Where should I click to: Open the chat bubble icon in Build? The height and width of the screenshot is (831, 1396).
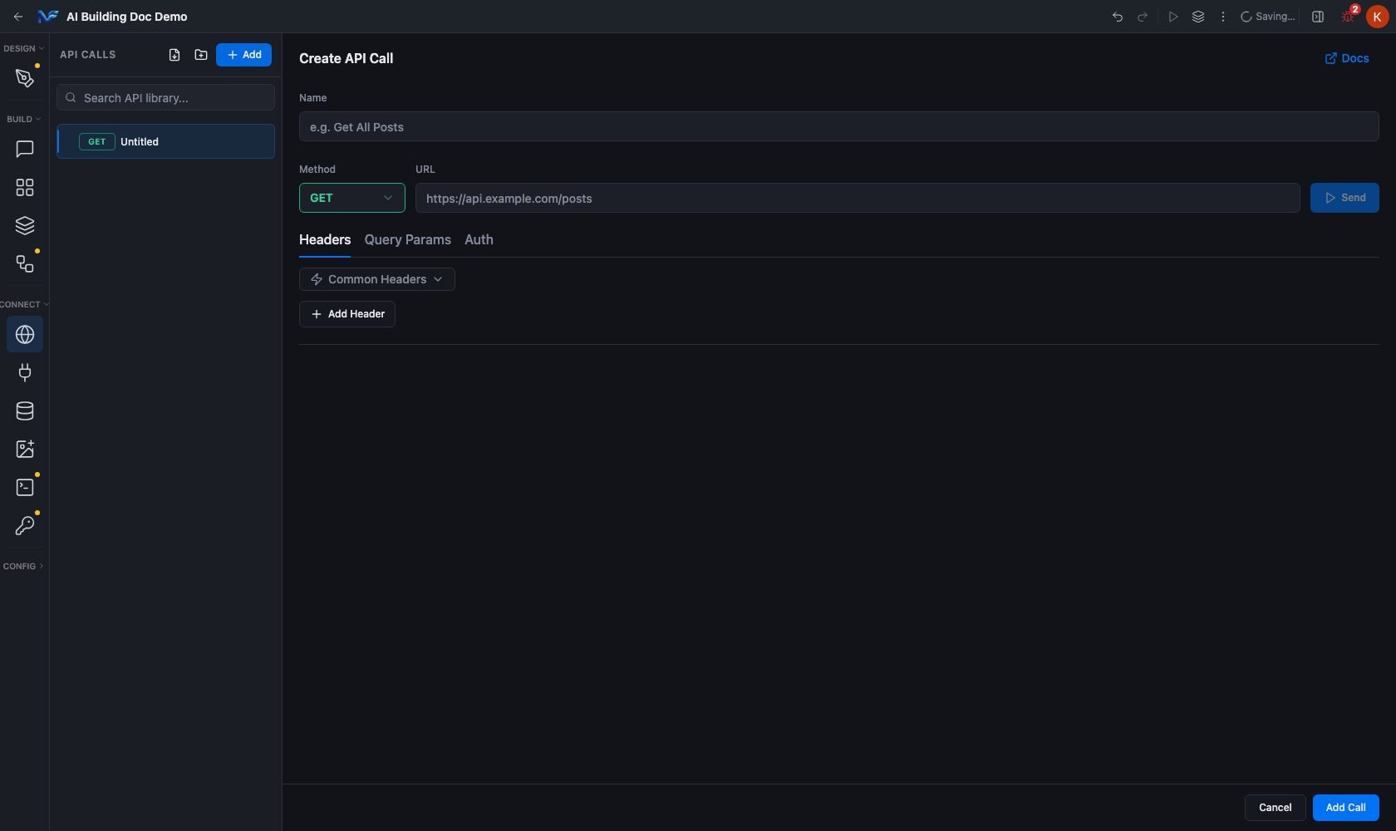(x=25, y=150)
